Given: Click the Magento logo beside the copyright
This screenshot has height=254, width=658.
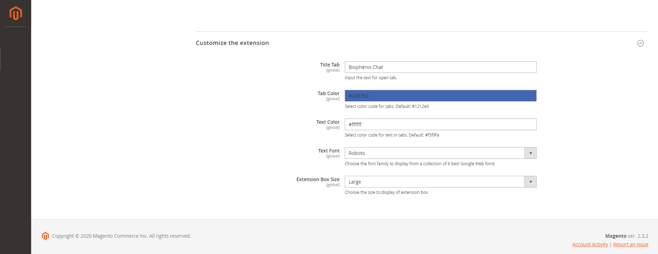Looking at the screenshot, I should point(45,236).
